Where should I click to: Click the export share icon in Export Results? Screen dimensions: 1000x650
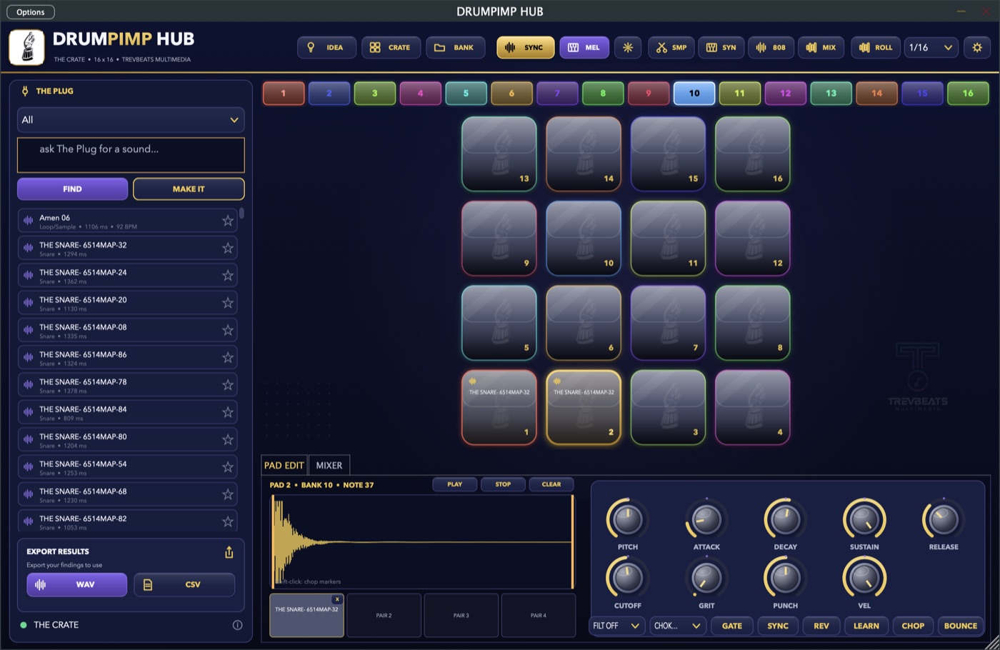pyautogui.click(x=229, y=552)
